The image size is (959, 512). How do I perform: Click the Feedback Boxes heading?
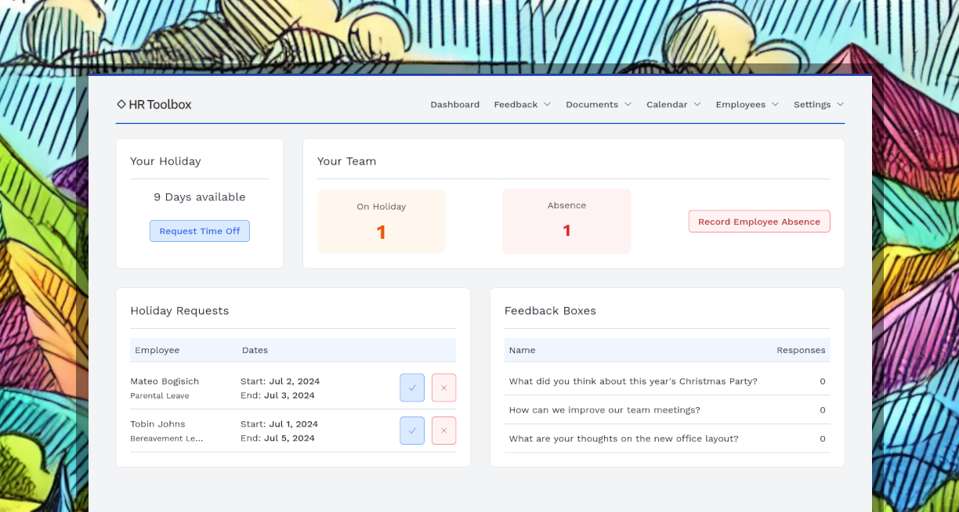(x=550, y=311)
